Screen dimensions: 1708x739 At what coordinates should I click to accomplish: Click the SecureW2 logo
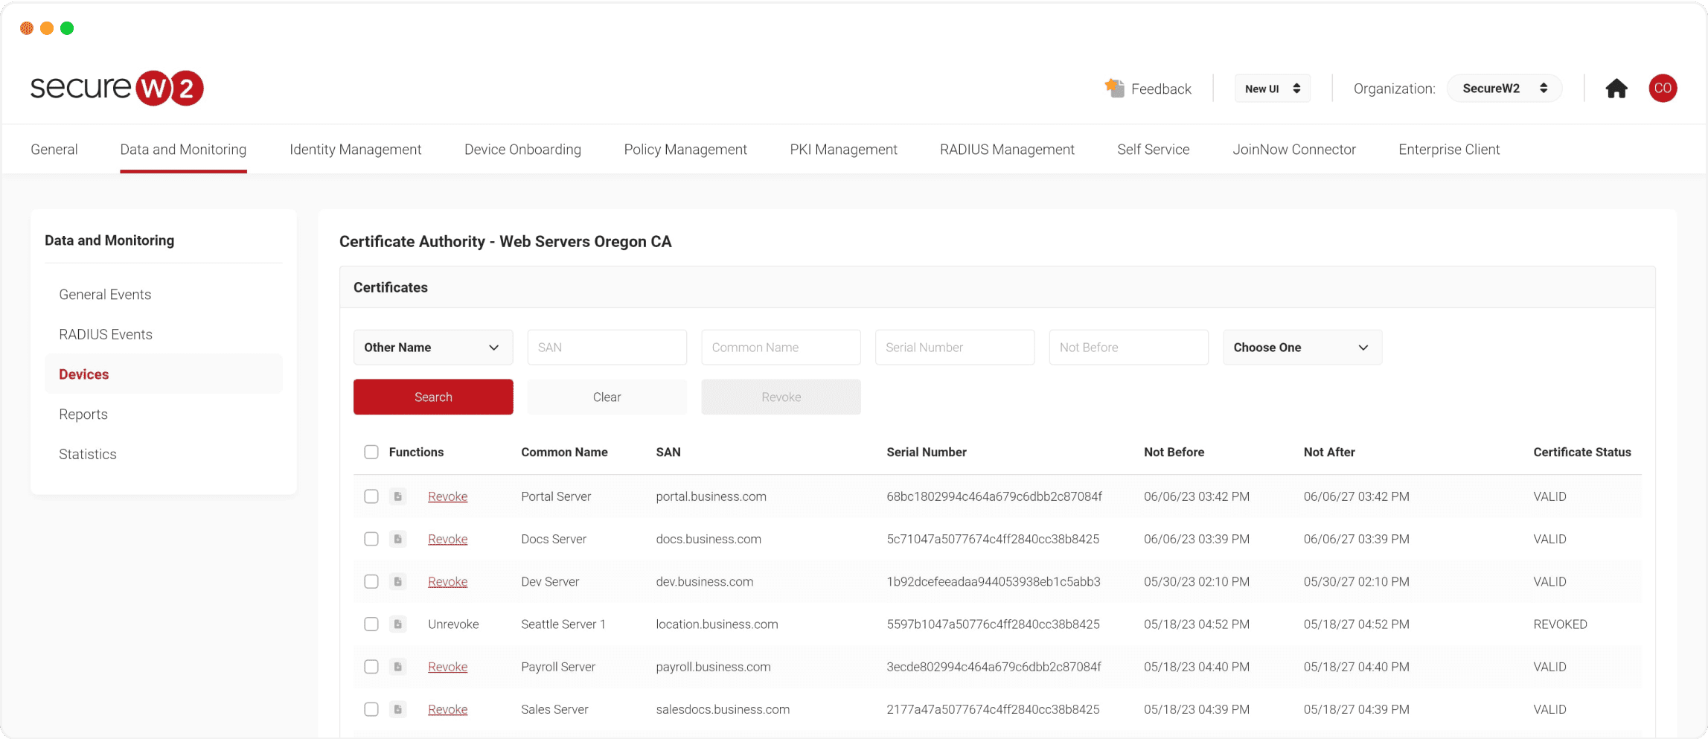117,88
